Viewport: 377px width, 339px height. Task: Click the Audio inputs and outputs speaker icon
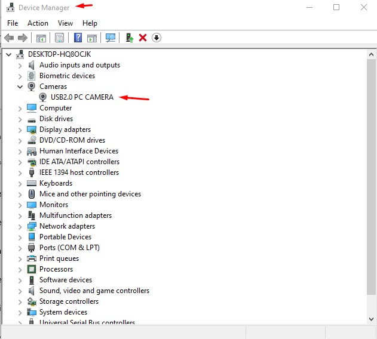click(x=31, y=65)
